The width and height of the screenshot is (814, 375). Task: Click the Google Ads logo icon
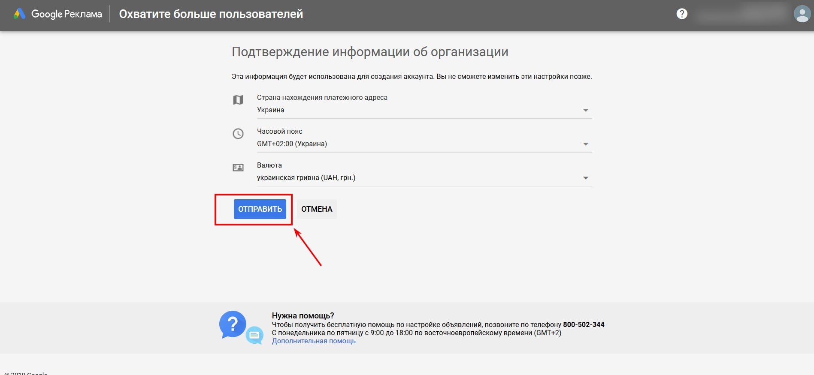(19, 14)
